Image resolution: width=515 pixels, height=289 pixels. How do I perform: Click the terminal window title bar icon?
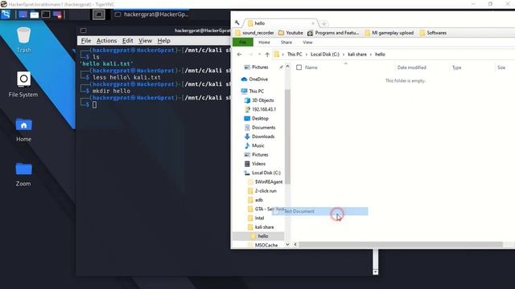click(x=83, y=31)
